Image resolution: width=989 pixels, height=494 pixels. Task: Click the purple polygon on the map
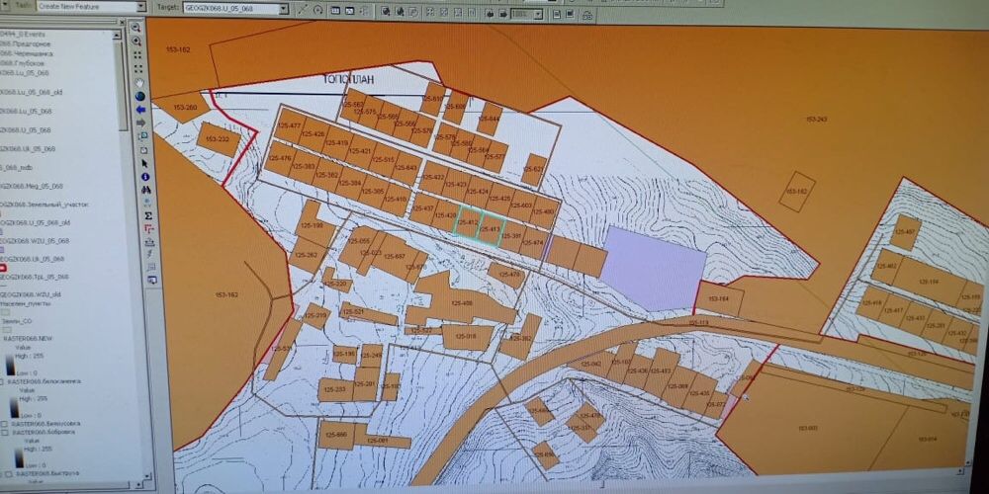(x=652, y=269)
